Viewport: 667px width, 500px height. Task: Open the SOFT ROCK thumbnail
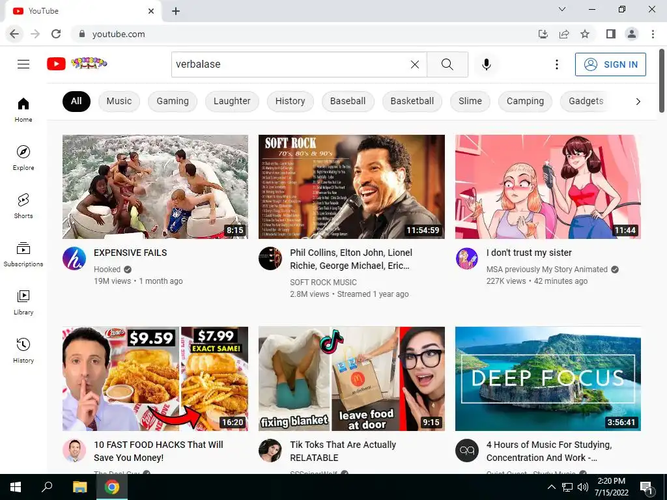(351, 187)
